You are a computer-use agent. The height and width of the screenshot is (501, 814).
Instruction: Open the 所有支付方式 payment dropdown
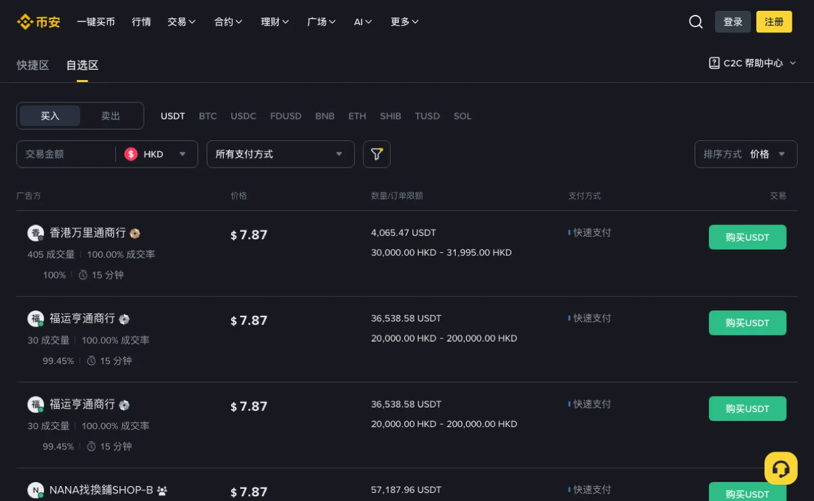(x=280, y=154)
